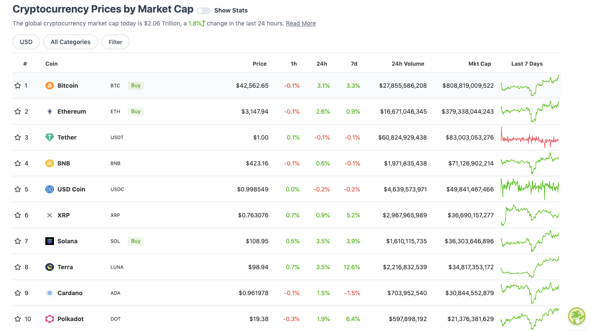Sort by 24h Volume header
591x331 pixels.
click(408, 64)
